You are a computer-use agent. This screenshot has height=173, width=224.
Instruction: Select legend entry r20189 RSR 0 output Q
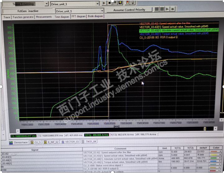pos(158,37)
